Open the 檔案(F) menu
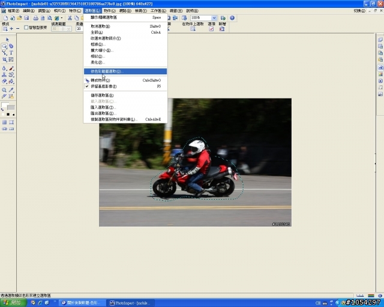Image resolution: width=384 pixels, height=307 pixels. [x=13, y=11]
